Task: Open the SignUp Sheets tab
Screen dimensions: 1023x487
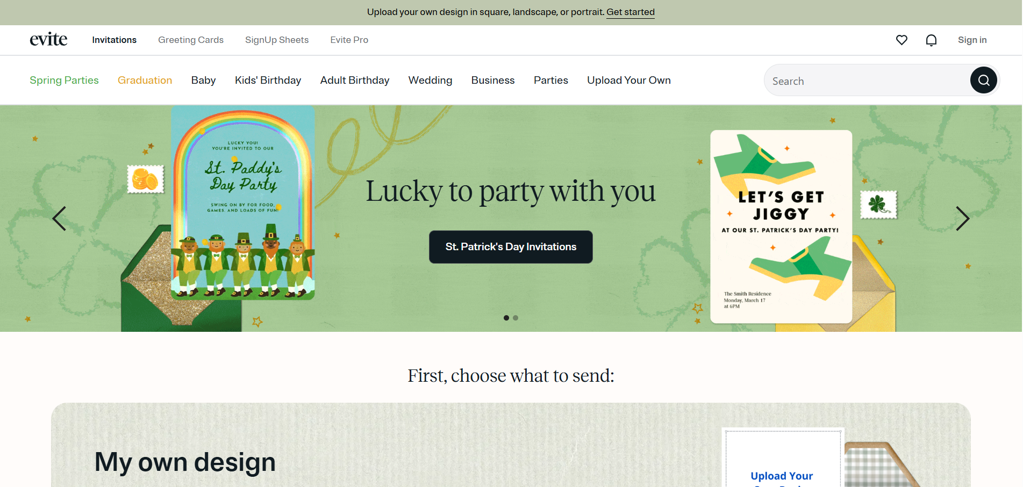Action: [277, 40]
